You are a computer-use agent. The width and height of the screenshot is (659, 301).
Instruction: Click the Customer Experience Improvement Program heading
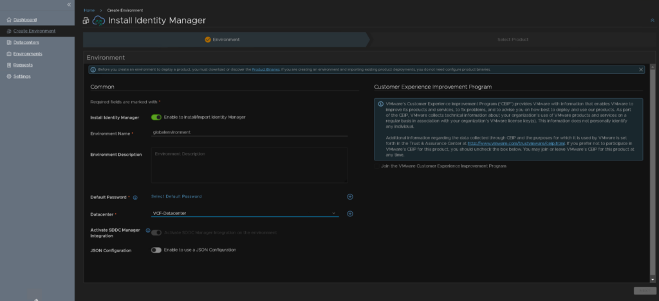433,87
